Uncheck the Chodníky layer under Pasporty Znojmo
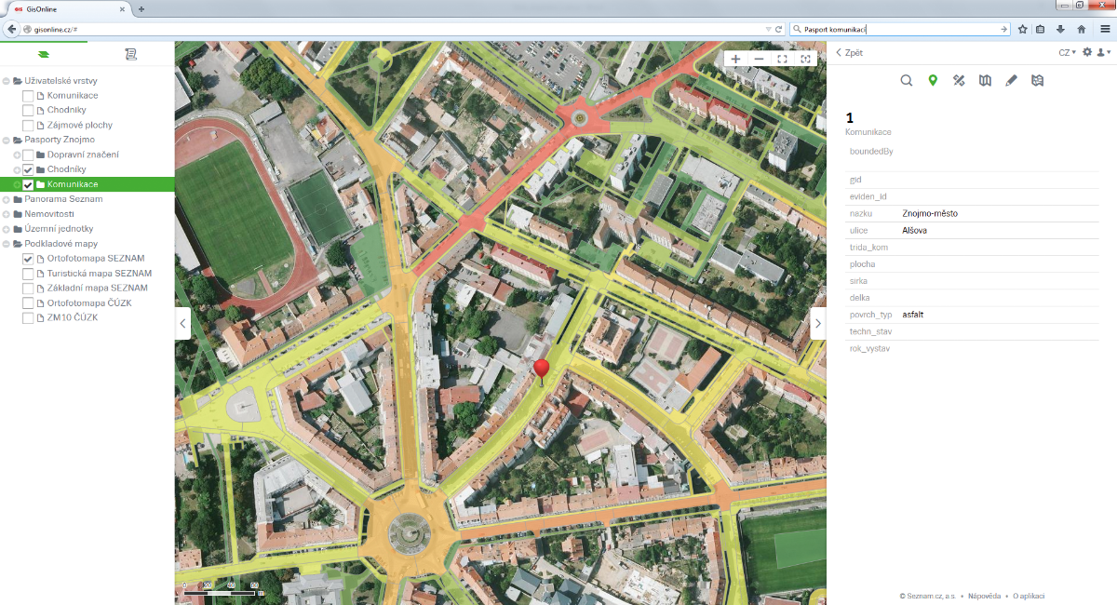The width and height of the screenshot is (1117, 605). pos(28,169)
